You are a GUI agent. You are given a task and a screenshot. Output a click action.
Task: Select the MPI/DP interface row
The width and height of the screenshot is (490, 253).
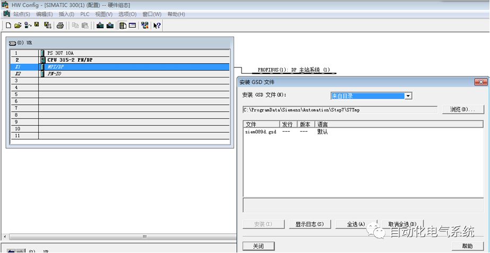point(120,67)
